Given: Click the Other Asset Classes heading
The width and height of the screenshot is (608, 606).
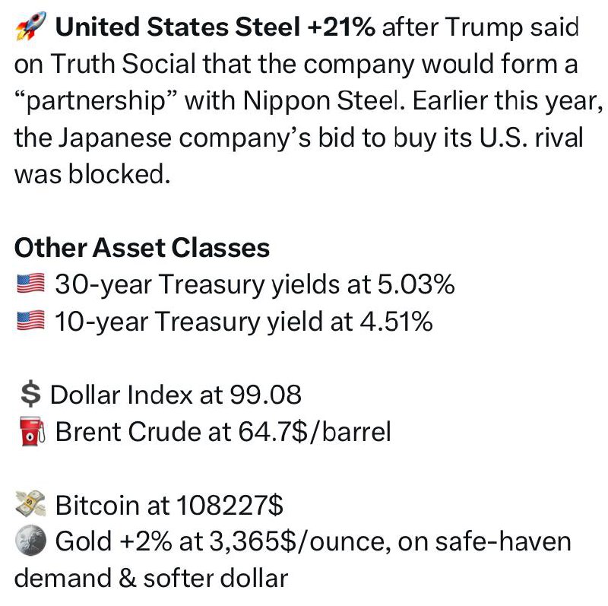Looking at the screenshot, I should point(142,248).
